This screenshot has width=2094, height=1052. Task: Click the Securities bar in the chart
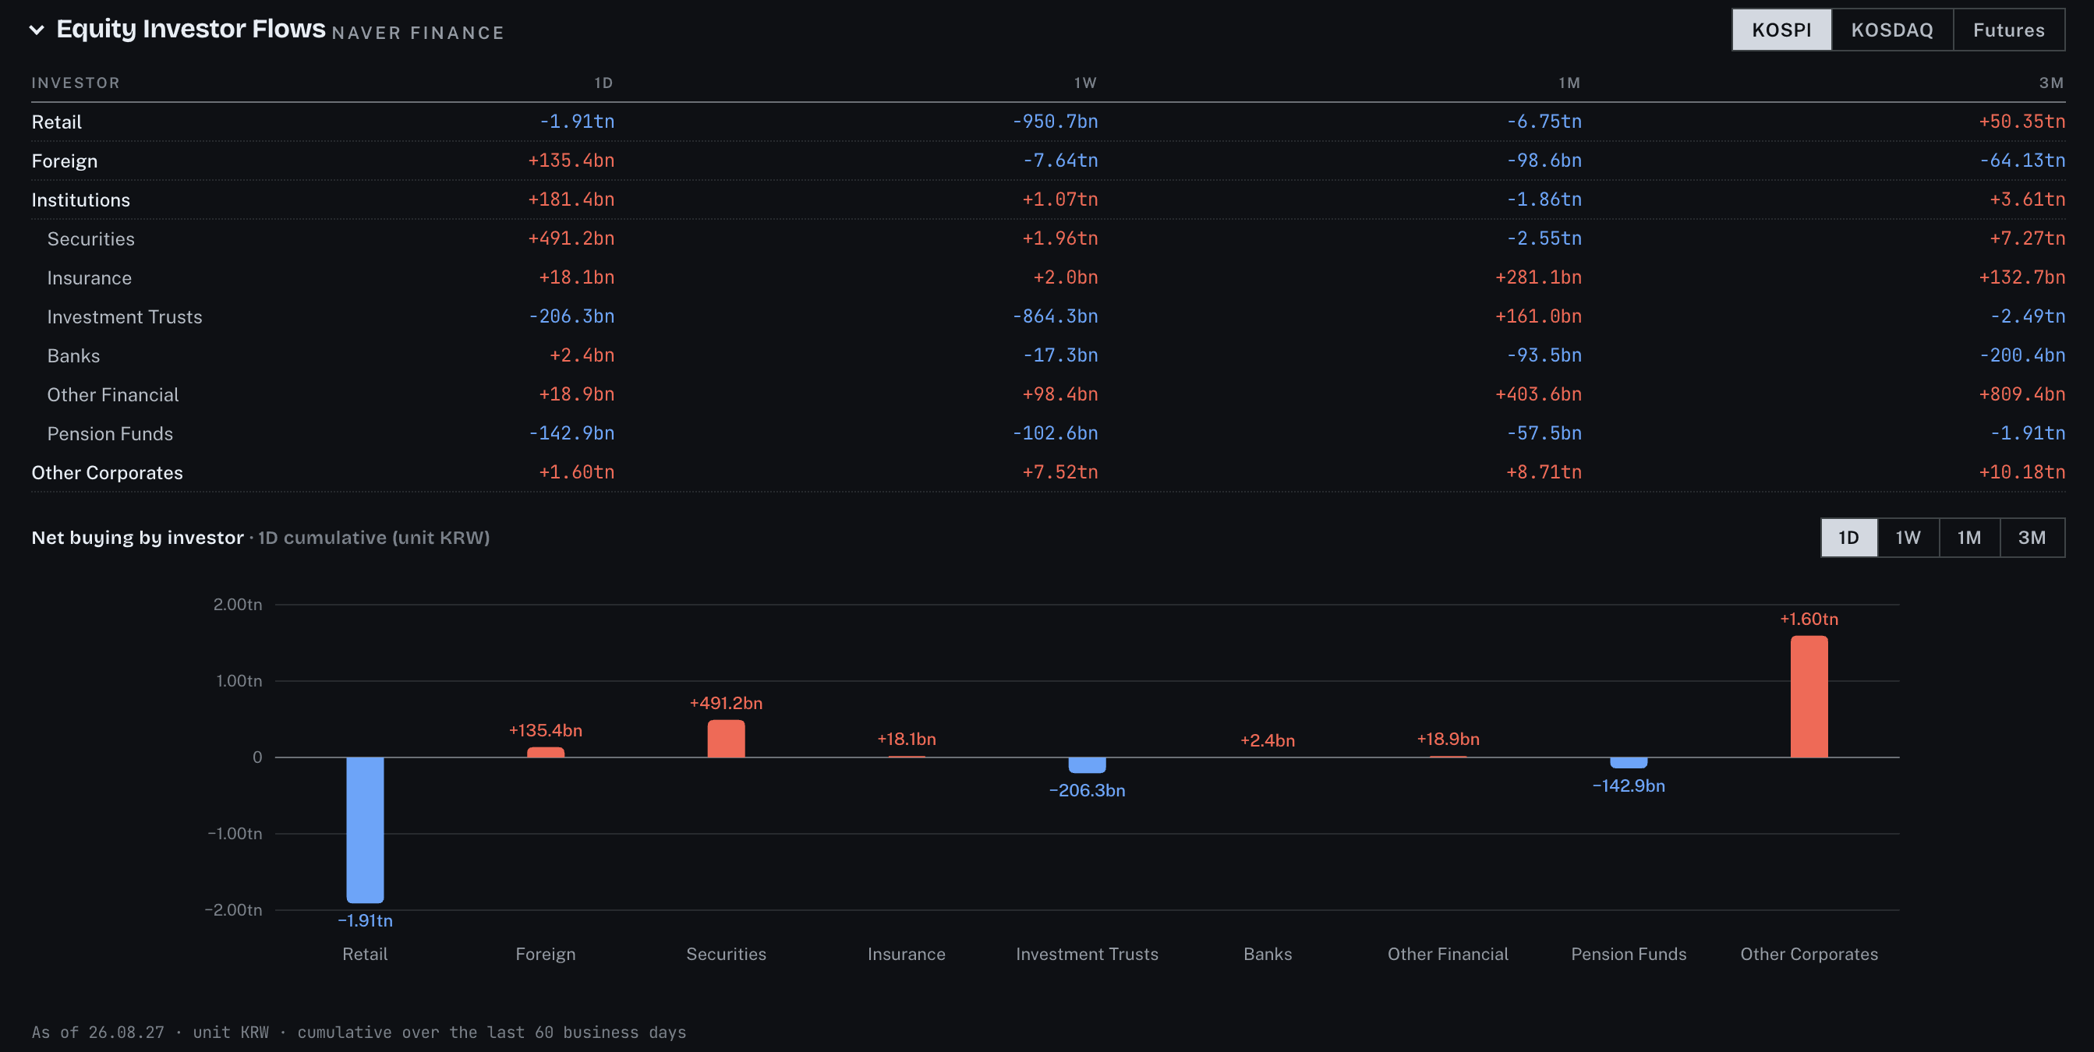point(726,739)
